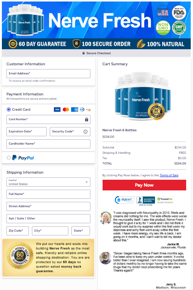The height and width of the screenshot is (290, 193).
Task: Click the Made in USA badge
Action: pyautogui.click(x=163, y=13)
